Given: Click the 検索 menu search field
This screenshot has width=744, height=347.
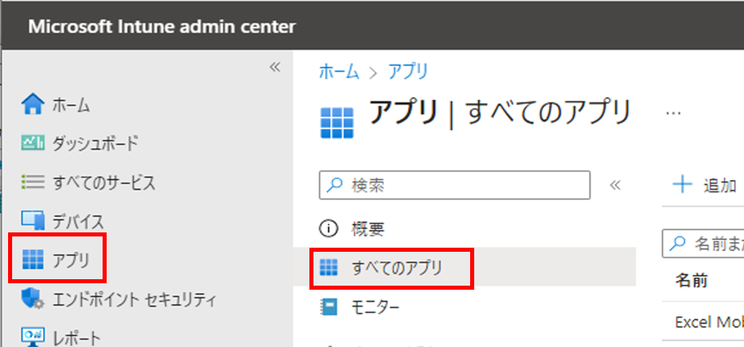Looking at the screenshot, I should pos(455,185).
